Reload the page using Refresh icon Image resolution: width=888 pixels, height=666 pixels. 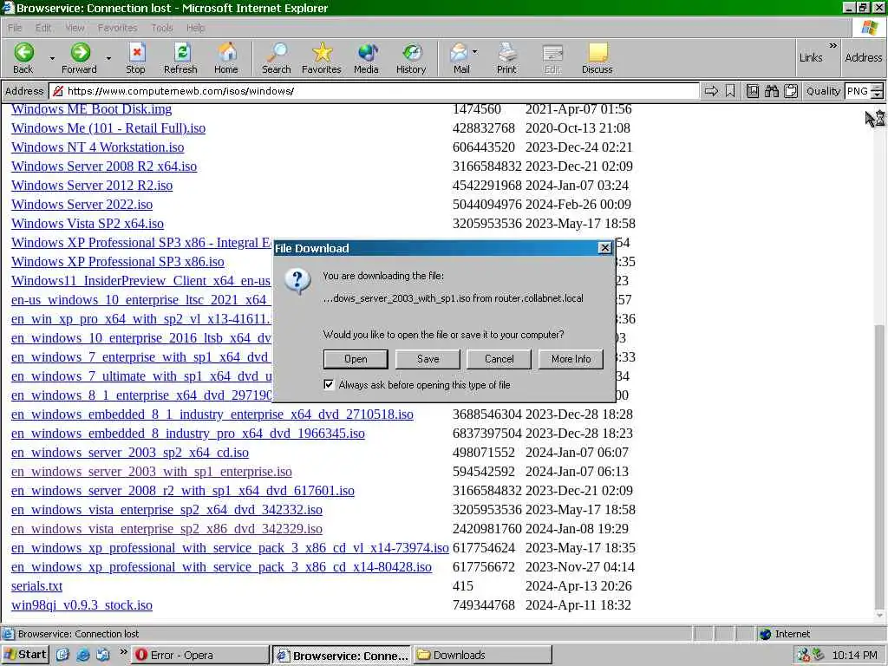pyautogui.click(x=182, y=52)
